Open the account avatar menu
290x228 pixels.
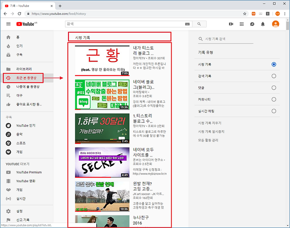275,24
